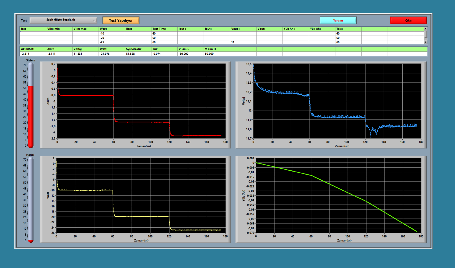Select the Wset cell containing -10
This screenshot has width=455, height=268.
tap(111, 34)
